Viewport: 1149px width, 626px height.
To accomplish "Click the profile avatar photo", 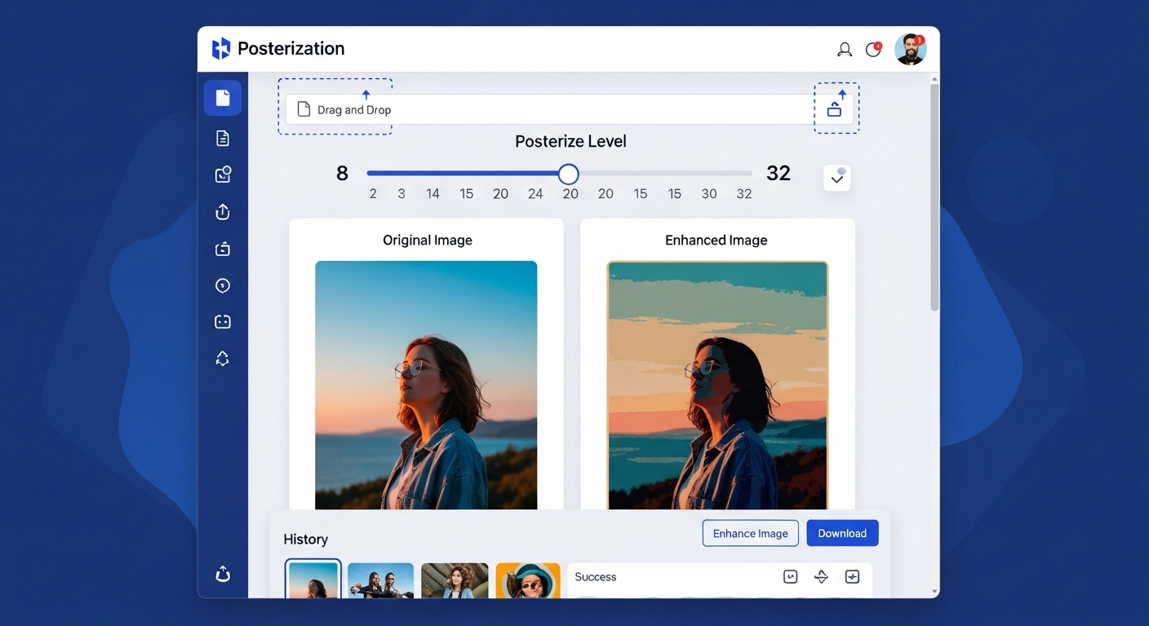I will (x=910, y=50).
